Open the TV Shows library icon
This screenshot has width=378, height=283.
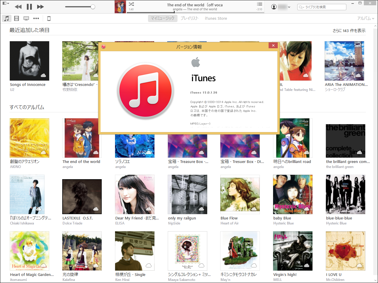[x=26, y=18]
